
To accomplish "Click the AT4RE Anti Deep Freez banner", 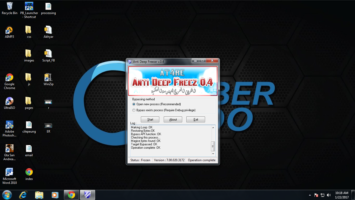I will click(173, 81).
